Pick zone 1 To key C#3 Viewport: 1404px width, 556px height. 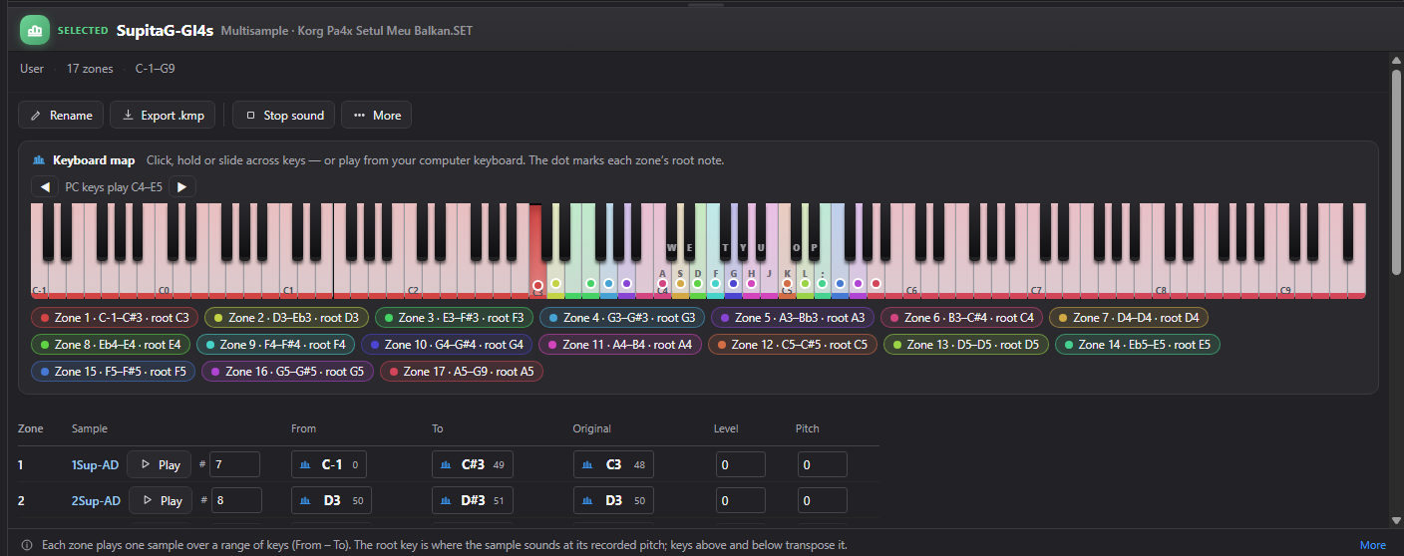473,464
